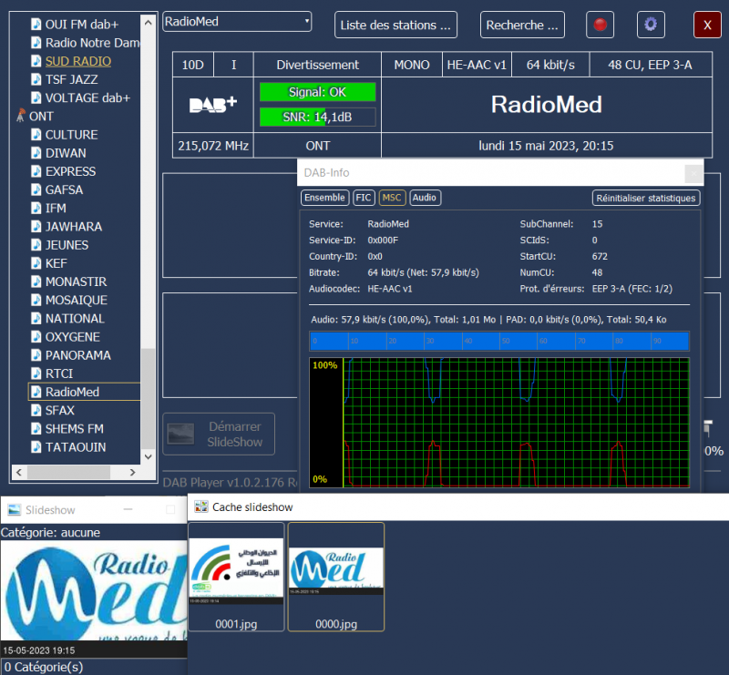Click the blue CU allocation bar

pyautogui.click(x=499, y=341)
